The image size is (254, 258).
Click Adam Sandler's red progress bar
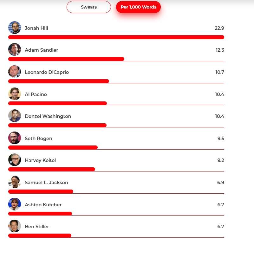[66, 59]
